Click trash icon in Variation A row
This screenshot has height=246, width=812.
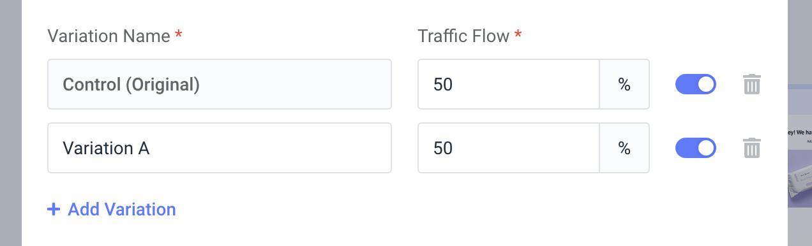(752, 148)
